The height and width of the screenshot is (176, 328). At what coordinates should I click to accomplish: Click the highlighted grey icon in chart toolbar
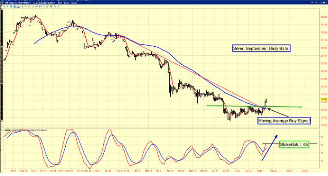pyautogui.click(x=15, y=6)
